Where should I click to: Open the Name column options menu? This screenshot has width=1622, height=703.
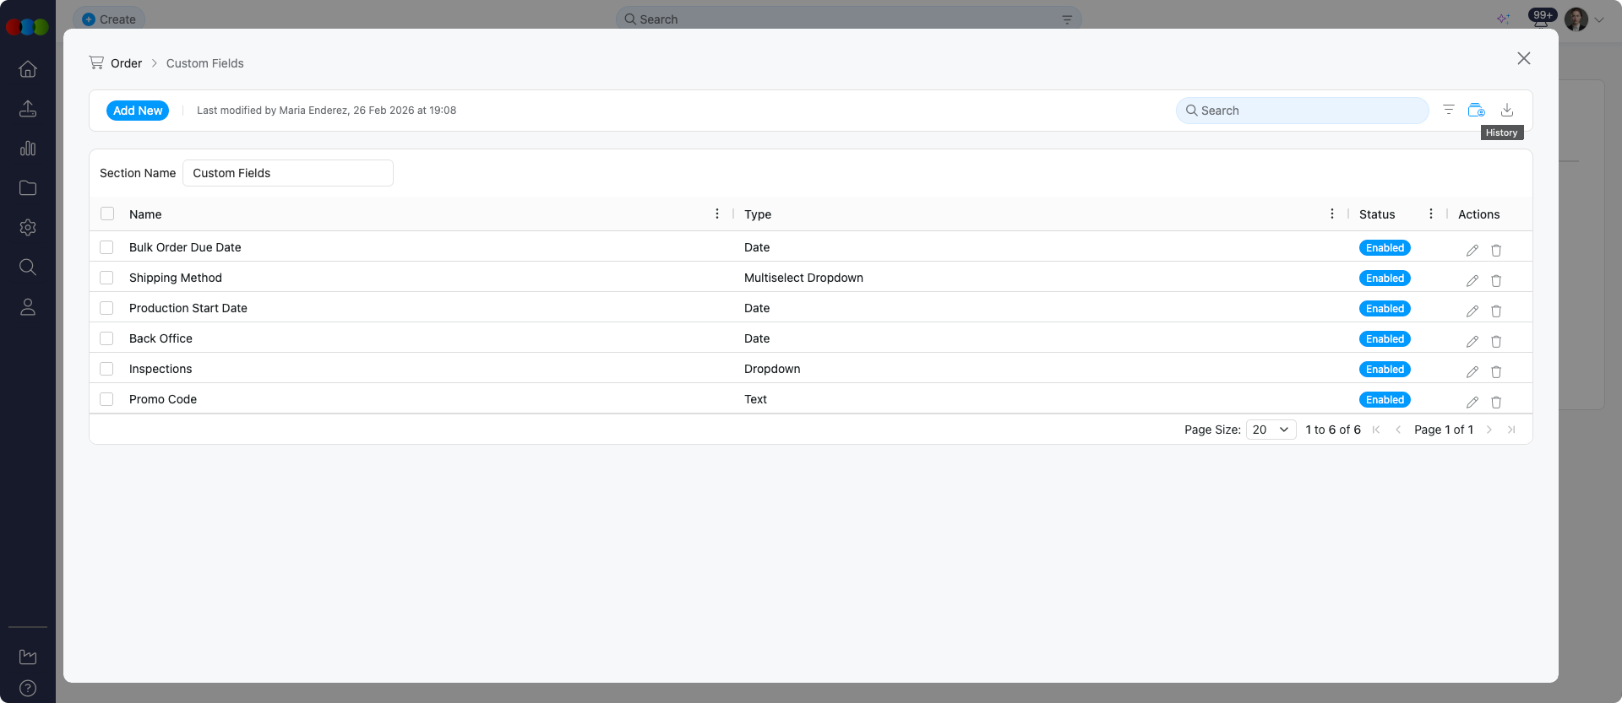[717, 214]
